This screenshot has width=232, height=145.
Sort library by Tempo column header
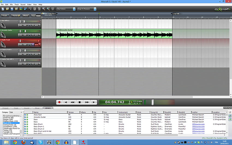point(73,112)
